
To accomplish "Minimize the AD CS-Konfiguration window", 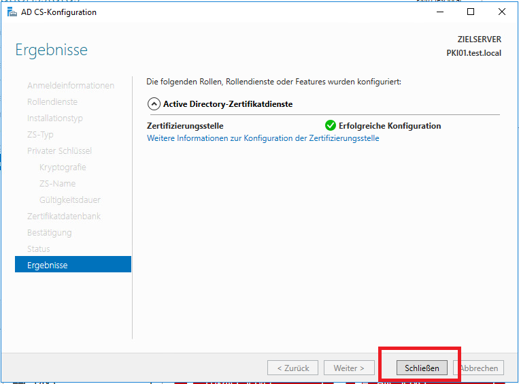I will [439, 12].
